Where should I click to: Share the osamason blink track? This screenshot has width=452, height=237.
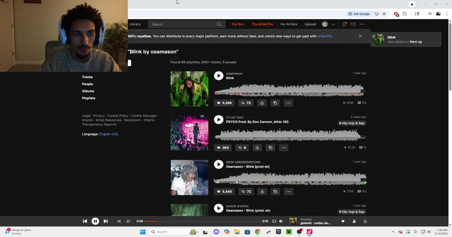(x=262, y=103)
